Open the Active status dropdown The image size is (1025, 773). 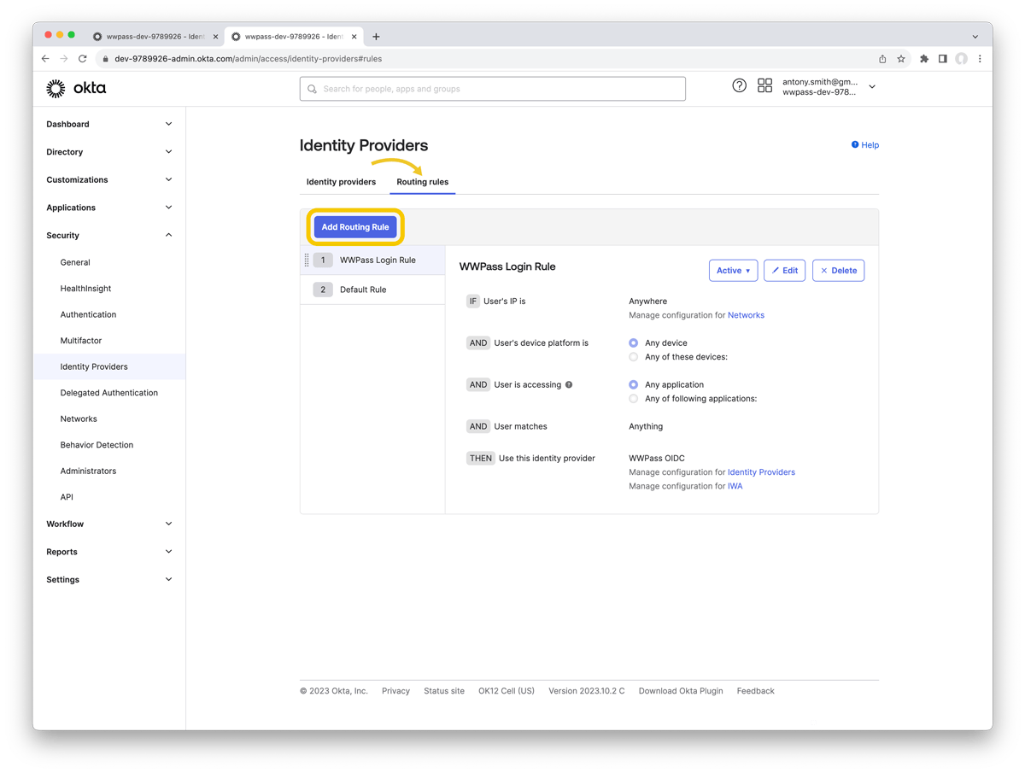pos(733,271)
